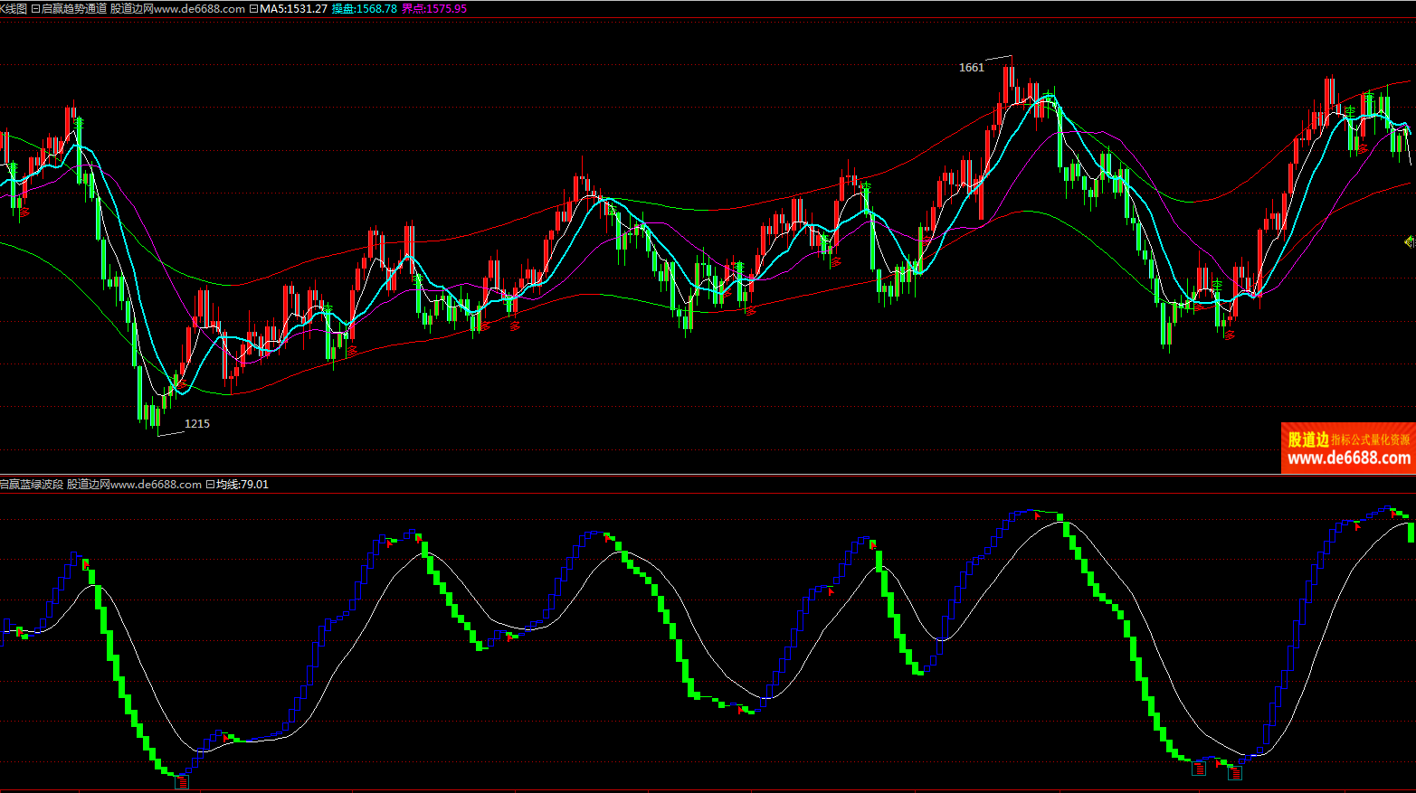Click the document icon below the leftmost trough
Image resolution: width=1416 pixels, height=793 pixels.
pyautogui.click(x=183, y=781)
